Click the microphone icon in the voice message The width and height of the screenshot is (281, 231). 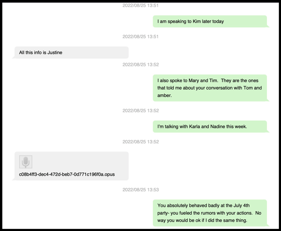pyautogui.click(x=26, y=162)
